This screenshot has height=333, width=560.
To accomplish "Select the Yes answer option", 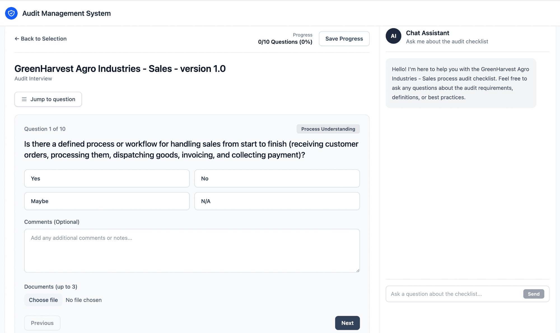I will pos(107,178).
